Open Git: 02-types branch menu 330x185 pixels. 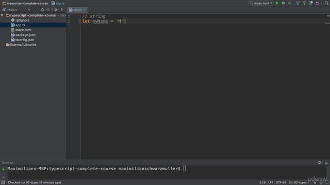click(299, 182)
